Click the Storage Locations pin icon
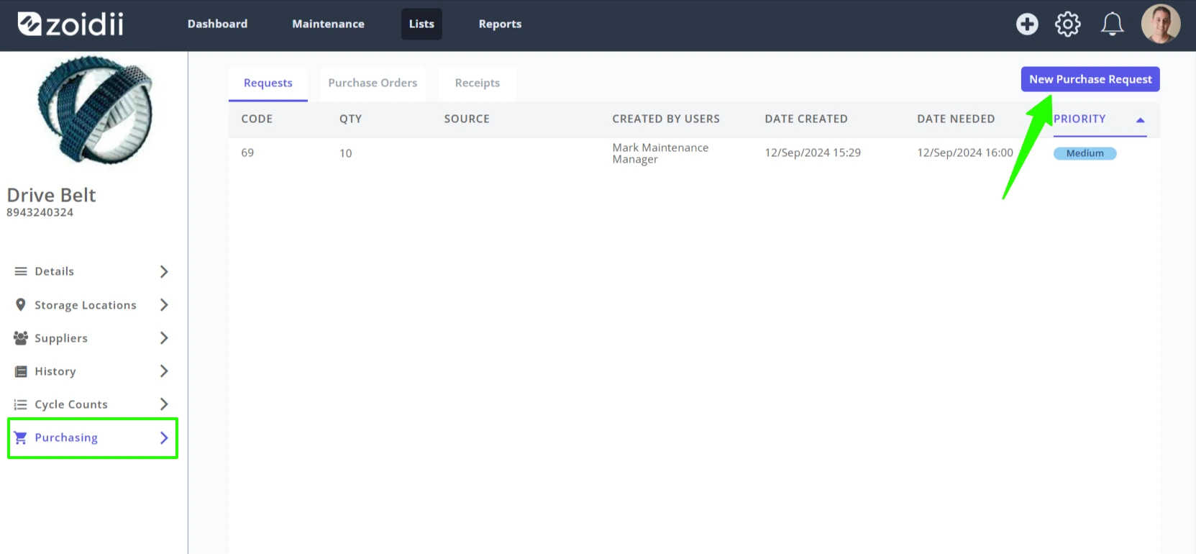The width and height of the screenshot is (1196, 554). click(21, 305)
